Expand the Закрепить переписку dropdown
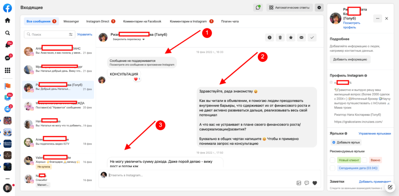399x196 pixels. click(x=129, y=39)
